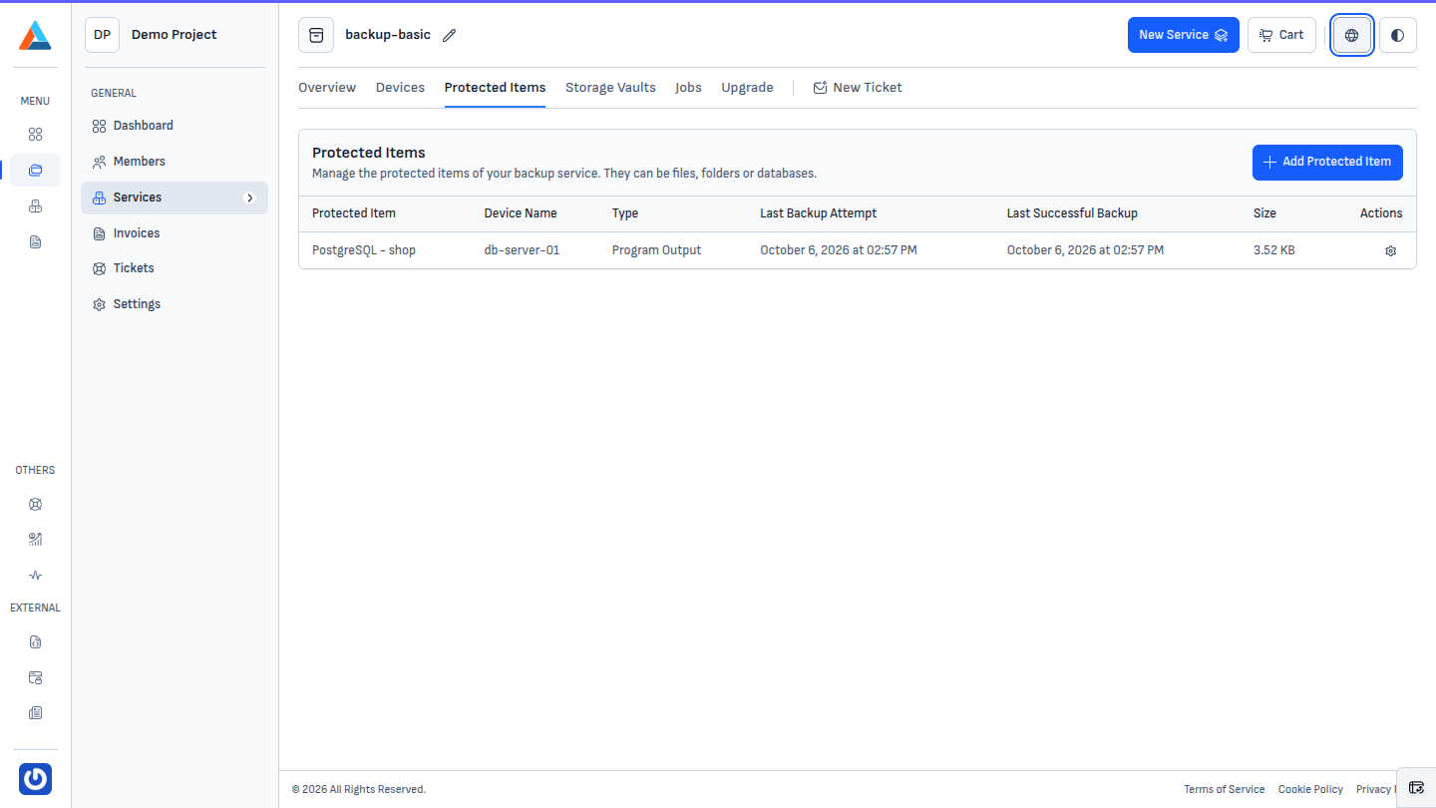Click the PostgreSQL - shop cell
The image size is (1436, 808).
coord(364,250)
